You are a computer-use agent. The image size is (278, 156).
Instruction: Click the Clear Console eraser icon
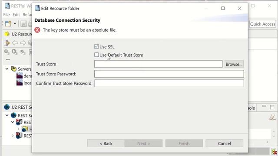coord(272,117)
